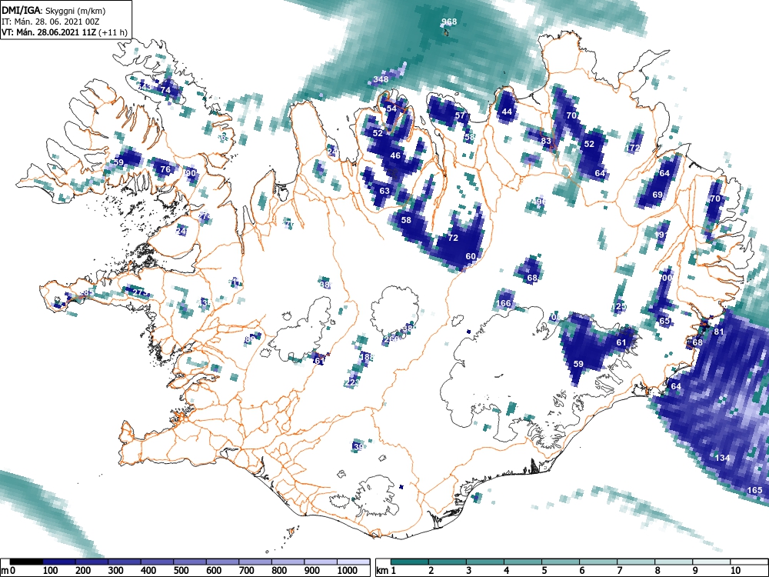Click the '57' visibility value in the north
Image resolution: width=769 pixels, height=577 pixels.
coord(460,116)
